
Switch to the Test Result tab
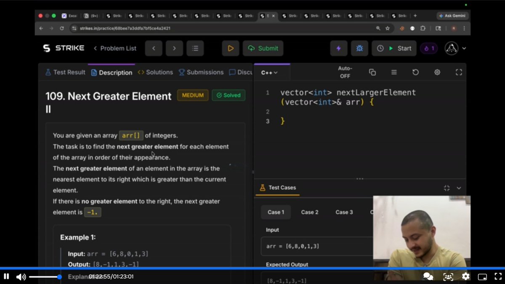coord(65,72)
